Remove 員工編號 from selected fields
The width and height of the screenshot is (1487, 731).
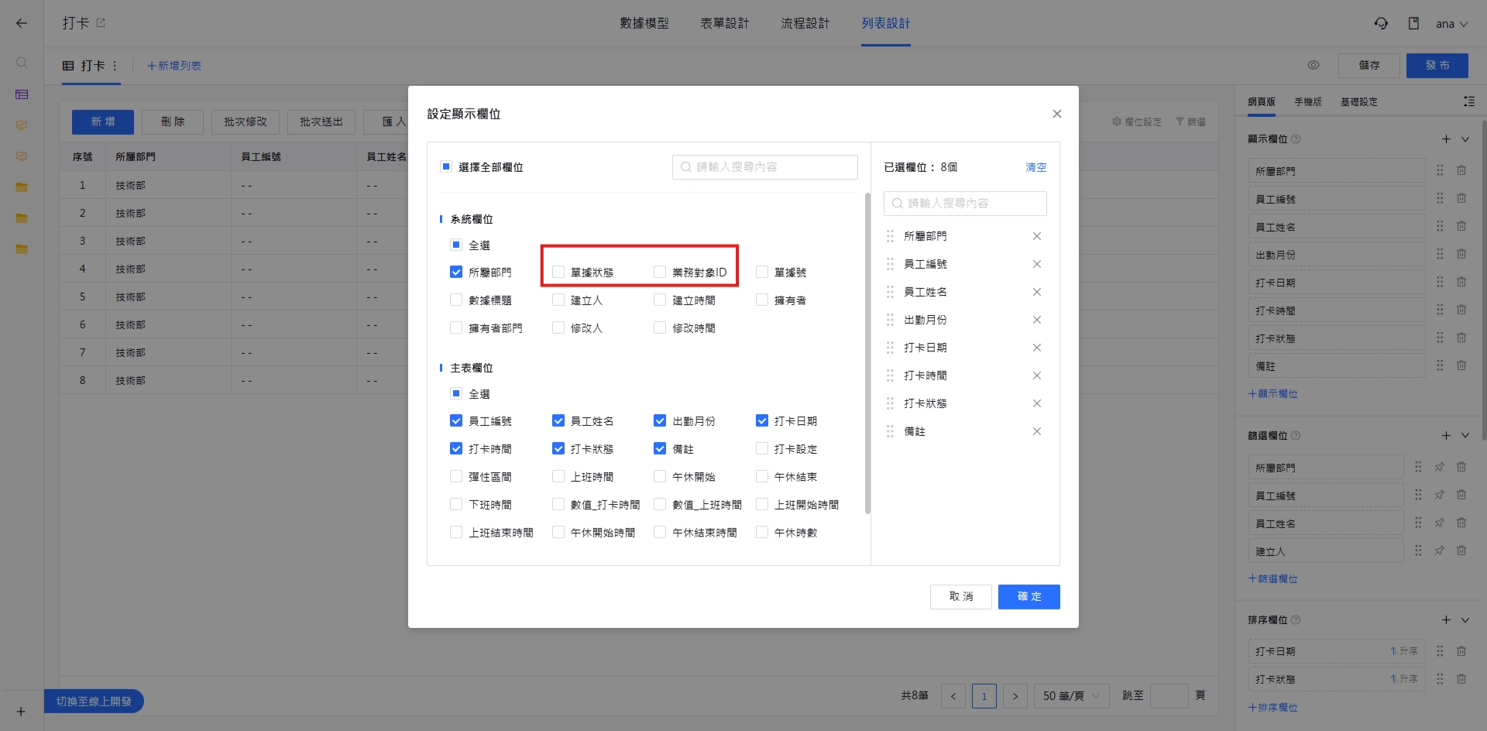click(1037, 264)
